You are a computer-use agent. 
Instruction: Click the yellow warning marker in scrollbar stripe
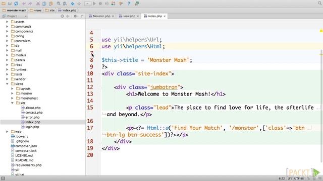pos(321,31)
